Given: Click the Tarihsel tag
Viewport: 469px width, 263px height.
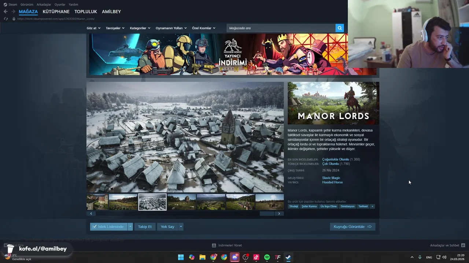Looking at the screenshot, I should (363, 206).
